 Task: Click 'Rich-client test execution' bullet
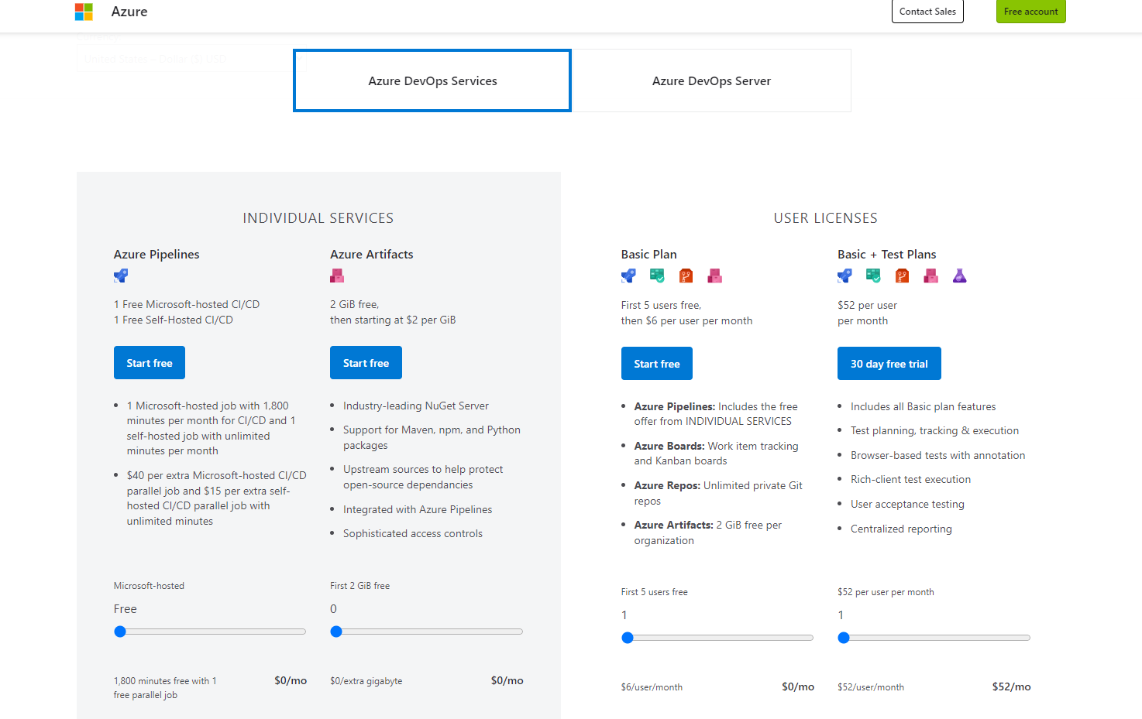[910, 479]
